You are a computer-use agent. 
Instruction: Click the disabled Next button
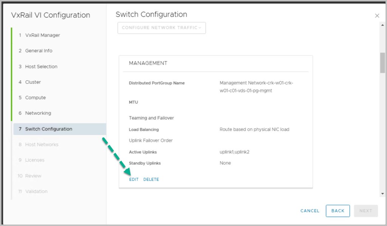click(x=365, y=211)
